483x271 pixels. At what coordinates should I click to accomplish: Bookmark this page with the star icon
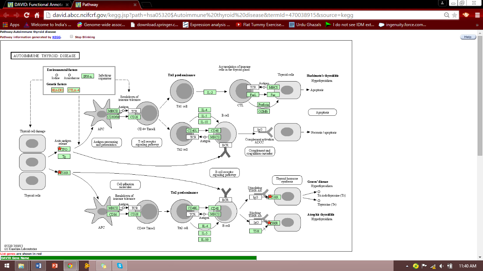click(x=454, y=15)
